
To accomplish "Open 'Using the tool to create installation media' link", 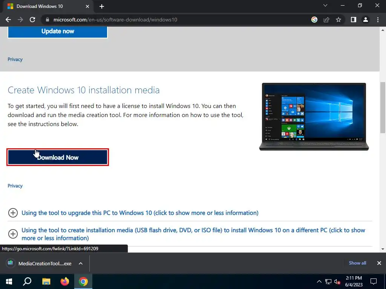I will point(193,234).
